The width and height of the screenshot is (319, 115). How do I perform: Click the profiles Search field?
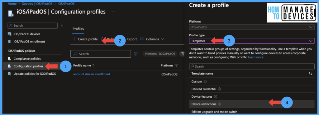pos(101,54)
